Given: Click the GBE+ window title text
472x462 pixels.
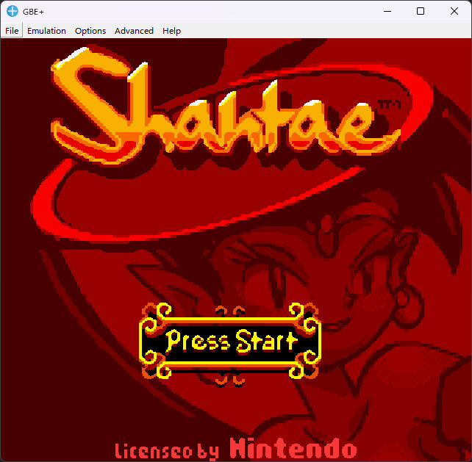Looking at the screenshot, I should point(33,12).
